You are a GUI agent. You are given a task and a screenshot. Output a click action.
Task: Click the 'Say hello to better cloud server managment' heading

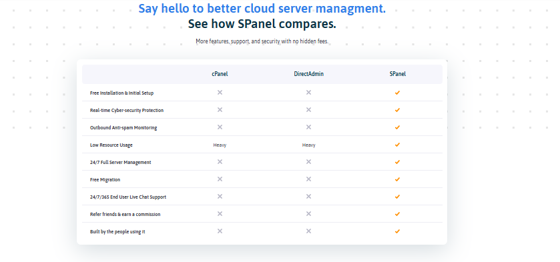(x=262, y=9)
